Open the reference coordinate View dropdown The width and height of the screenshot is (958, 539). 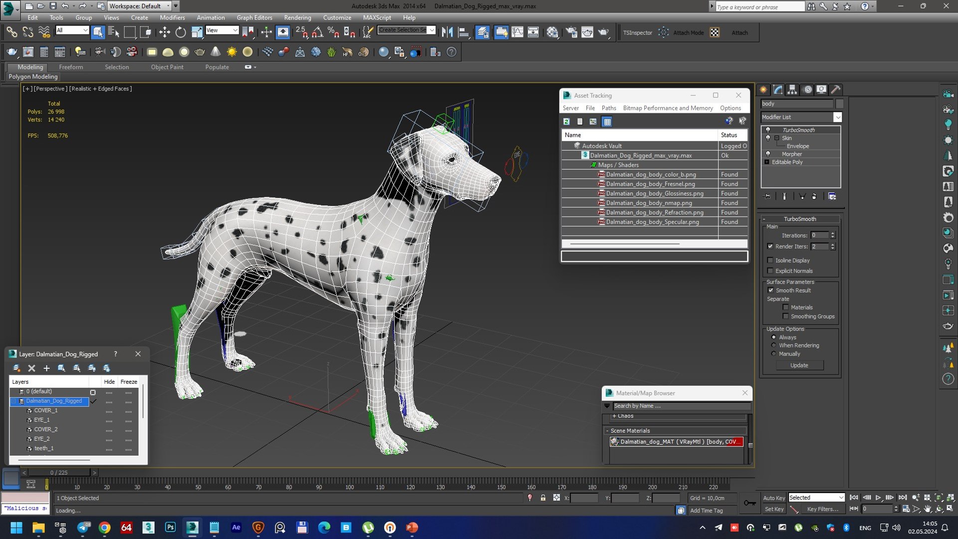222,30
